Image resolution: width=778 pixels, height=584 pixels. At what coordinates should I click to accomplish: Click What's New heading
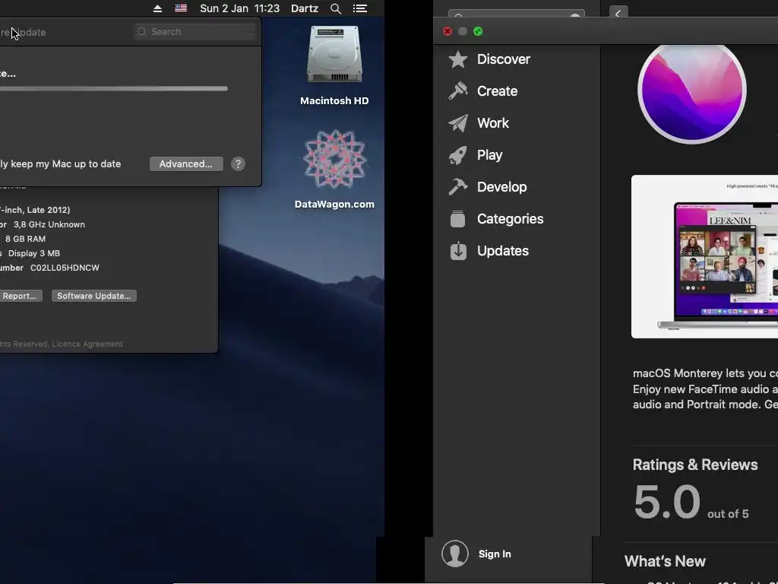pyautogui.click(x=664, y=561)
